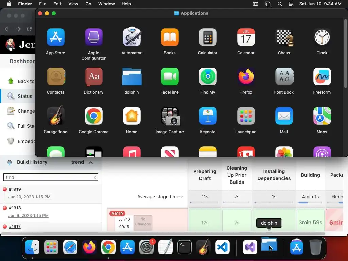This screenshot has width=348, height=261.
Task: Click Finder icon in the Dock
Action: coord(32,247)
